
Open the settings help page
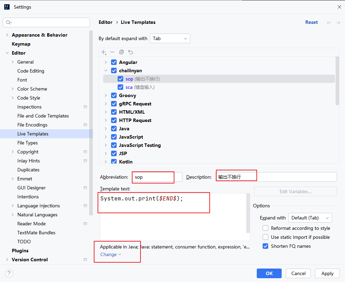pos(9,273)
